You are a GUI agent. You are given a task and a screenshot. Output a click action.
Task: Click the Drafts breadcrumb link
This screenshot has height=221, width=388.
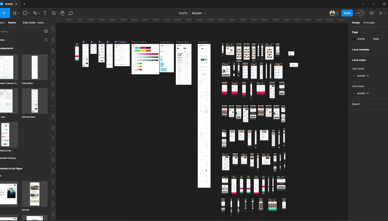tap(183, 13)
